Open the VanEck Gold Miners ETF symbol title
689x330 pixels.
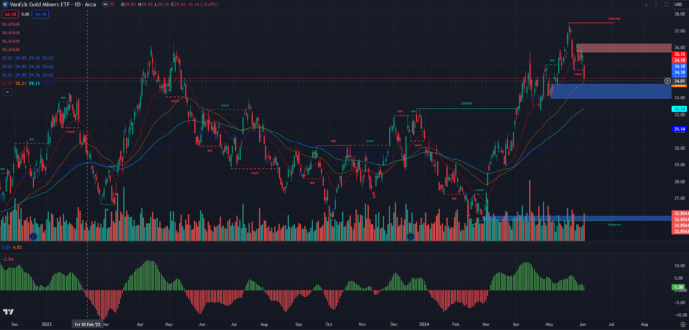53,4
